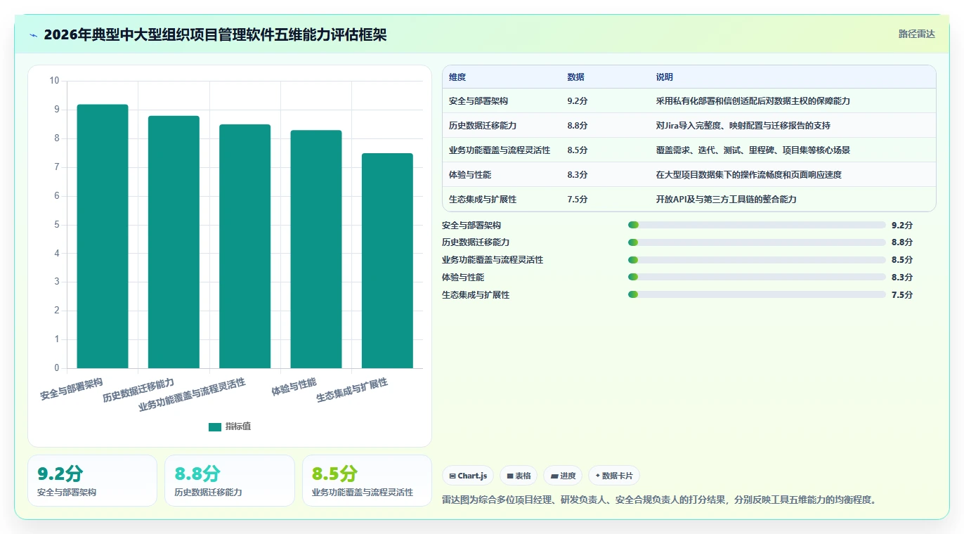Image resolution: width=964 pixels, height=534 pixels.
Task: Select the 表格 tag chip
Action: click(519, 476)
